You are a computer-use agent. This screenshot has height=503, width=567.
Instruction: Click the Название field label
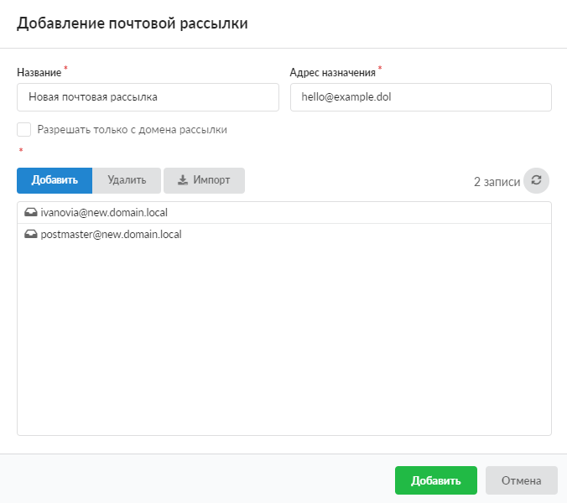click(39, 73)
